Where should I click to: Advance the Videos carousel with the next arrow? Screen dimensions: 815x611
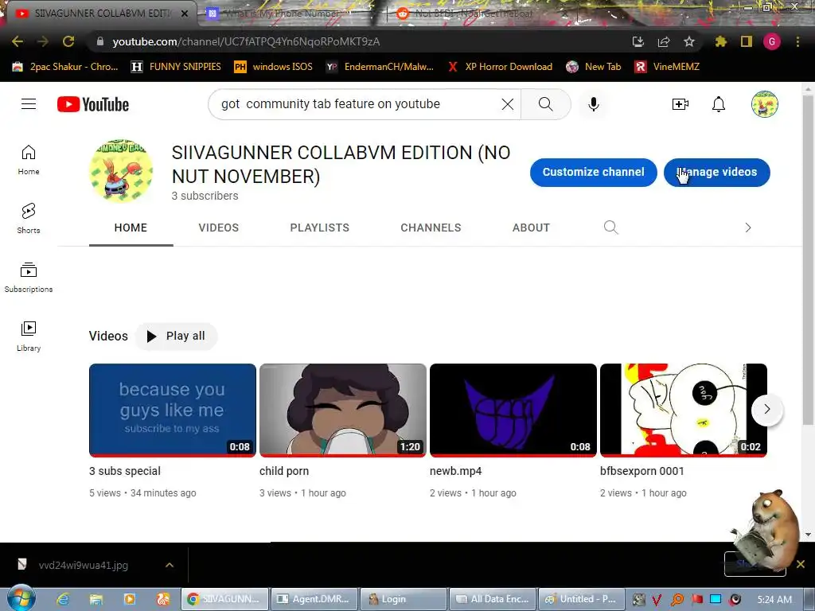[x=767, y=410]
